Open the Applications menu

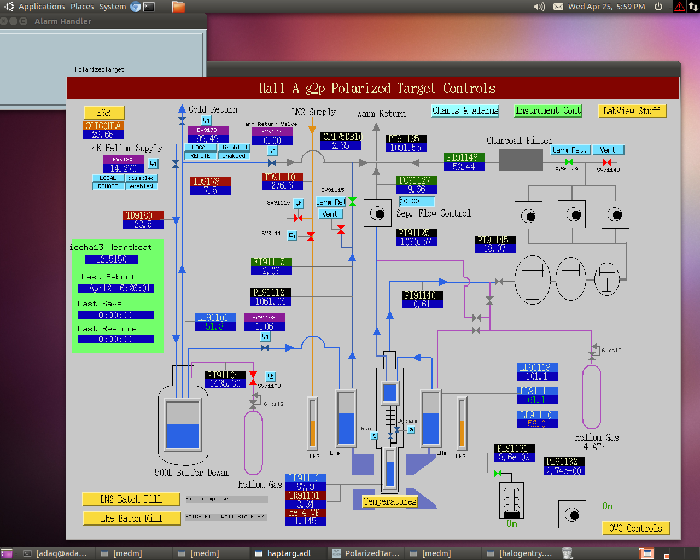click(x=42, y=7)
